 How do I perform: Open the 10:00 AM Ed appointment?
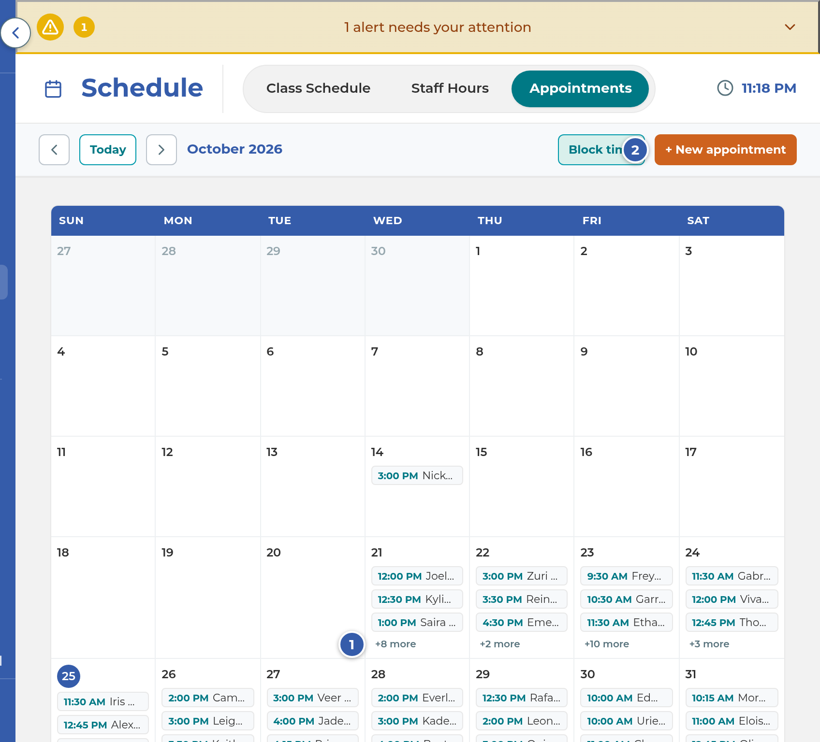(x=627, y=698)
